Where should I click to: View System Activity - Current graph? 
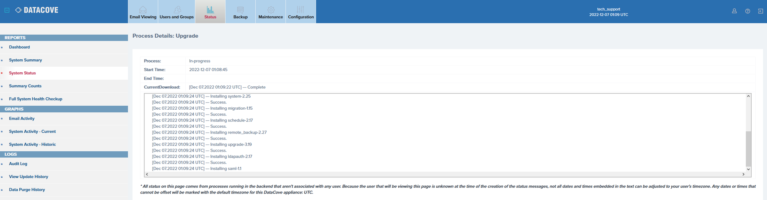(x=32, y=131)
